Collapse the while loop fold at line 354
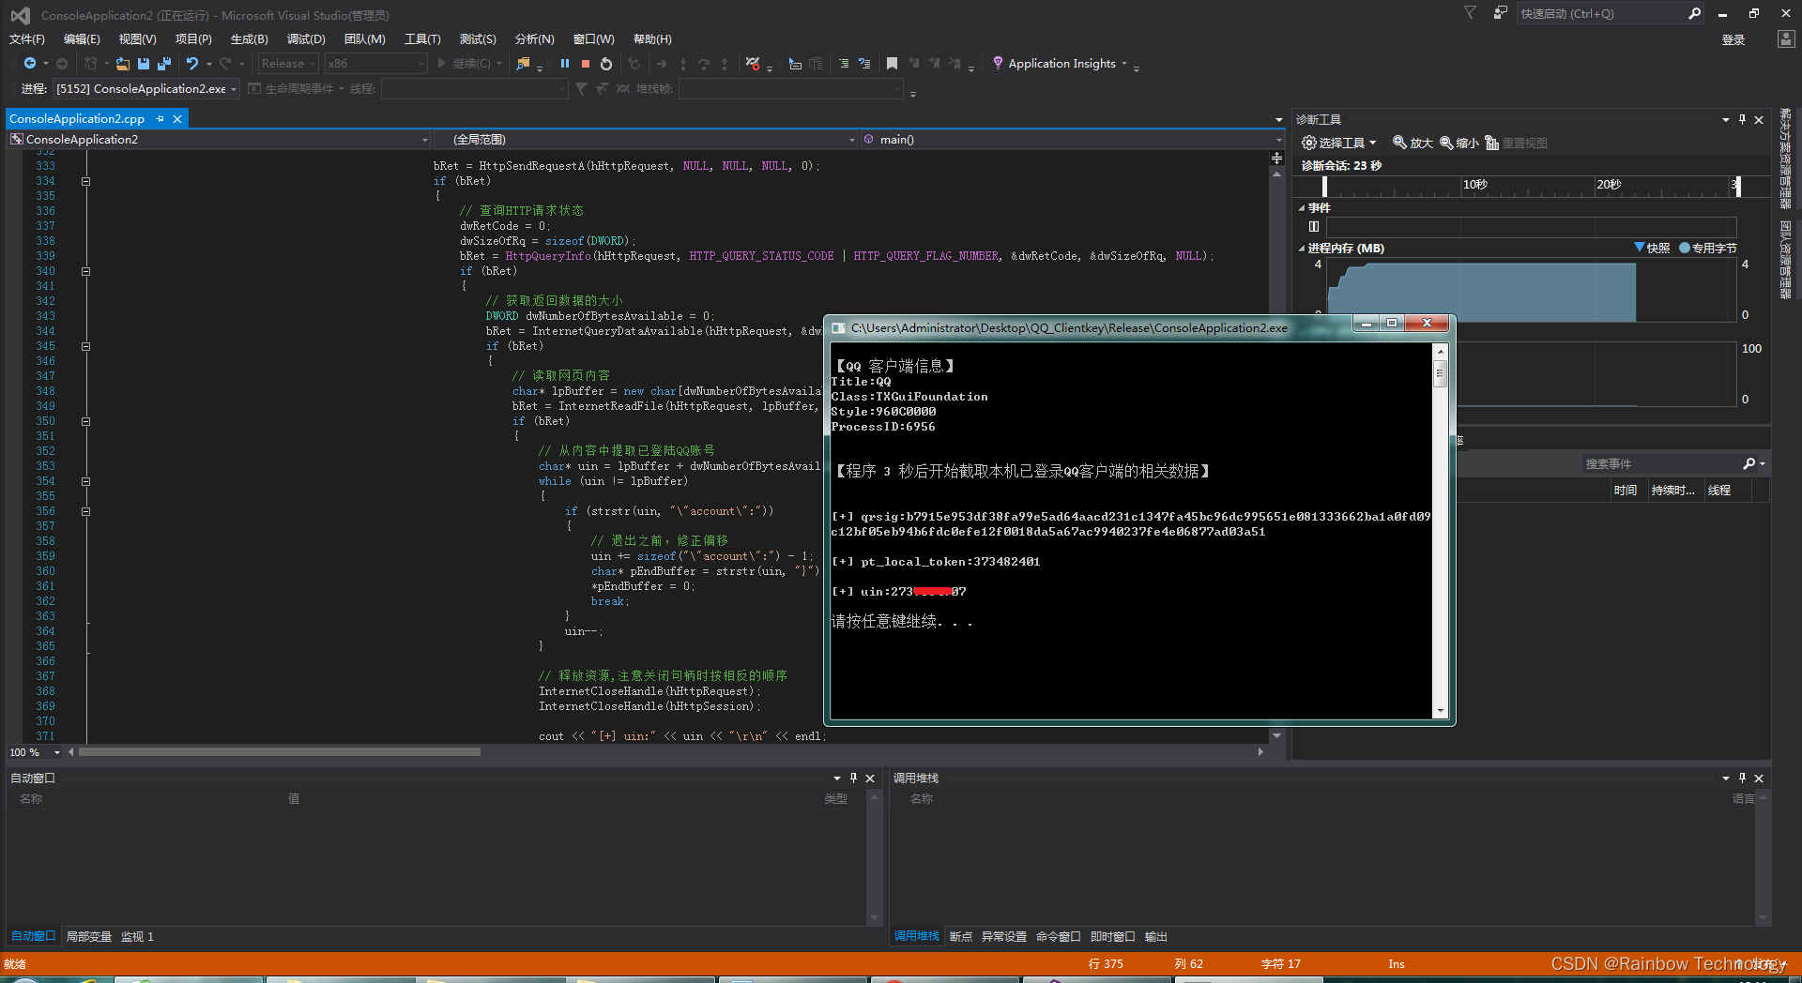 [x=85, y=481]
